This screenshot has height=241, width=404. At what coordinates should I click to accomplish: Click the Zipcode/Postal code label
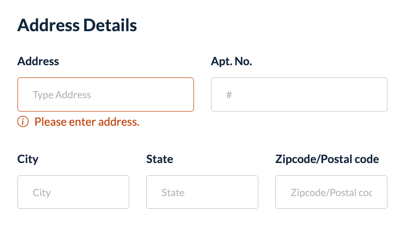327,159
